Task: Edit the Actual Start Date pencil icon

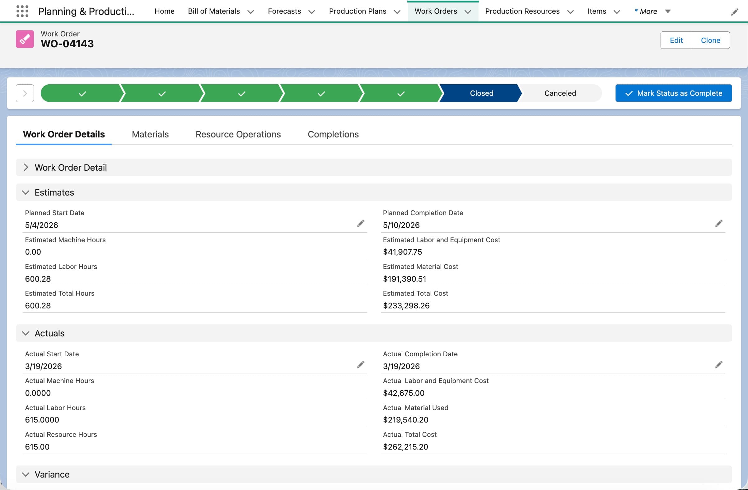Action: pos(361,365)
